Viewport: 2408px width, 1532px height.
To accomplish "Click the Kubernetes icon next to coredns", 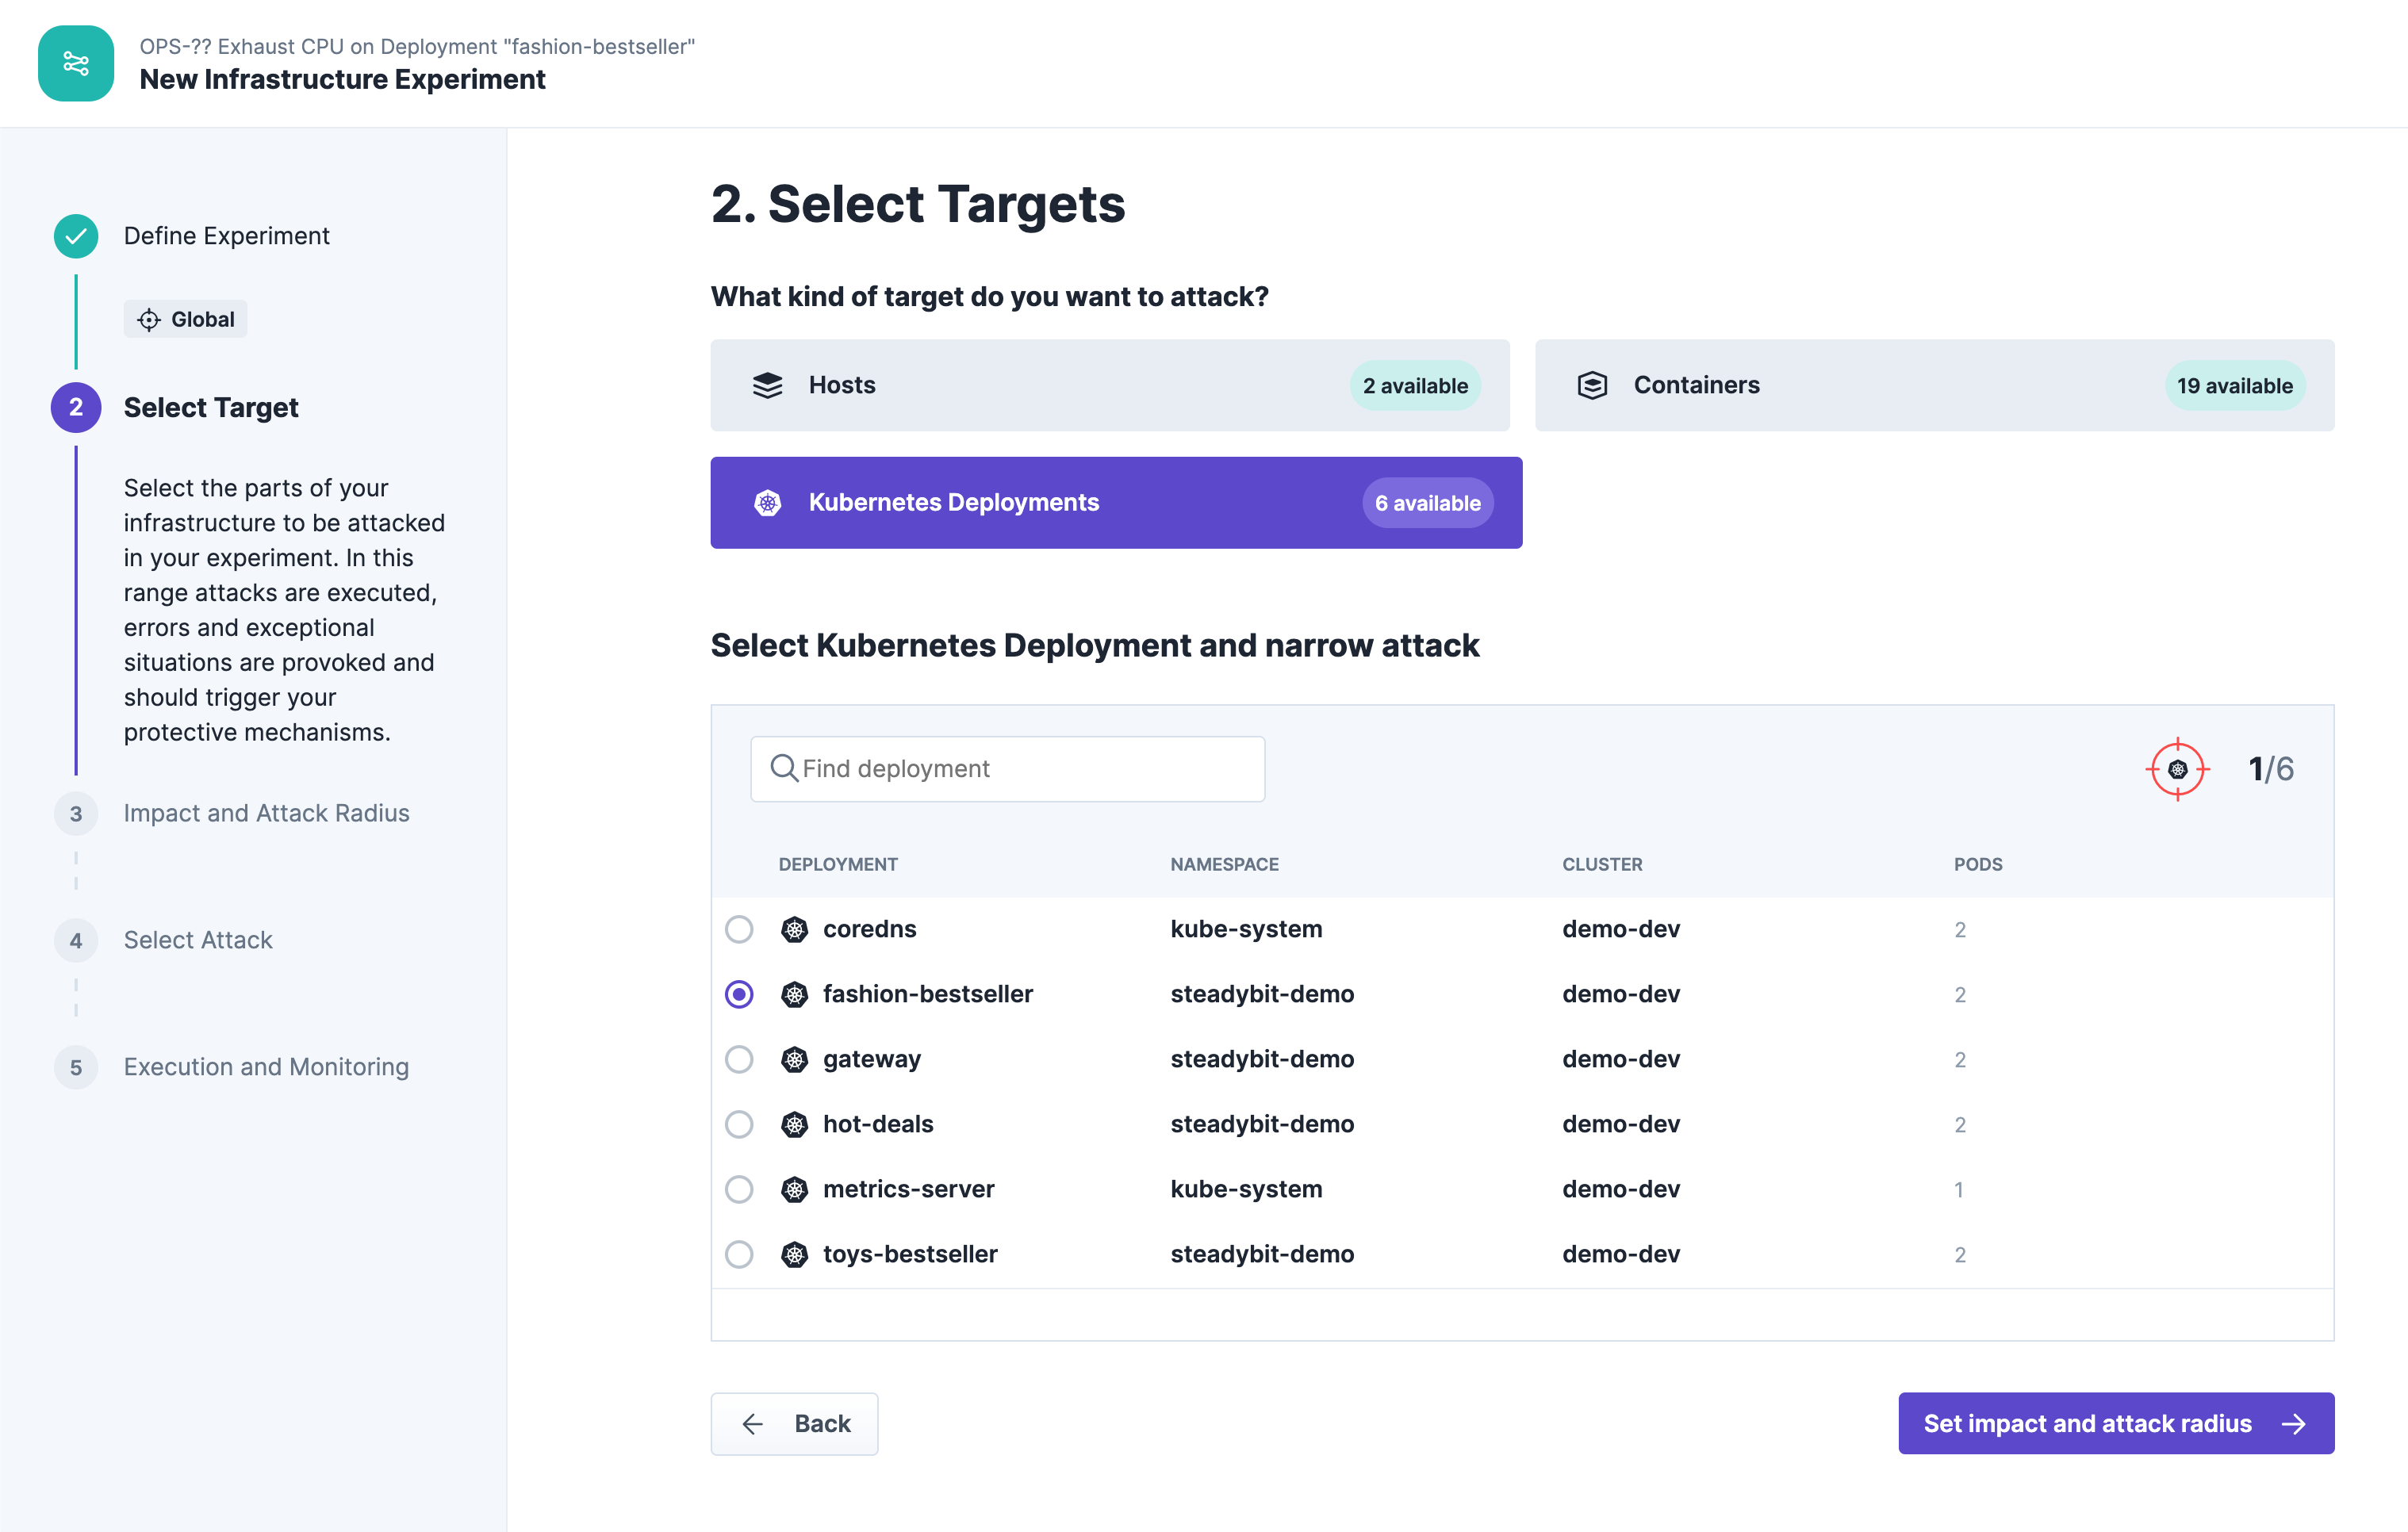I will pyautogui.click(x=794, y=929).
